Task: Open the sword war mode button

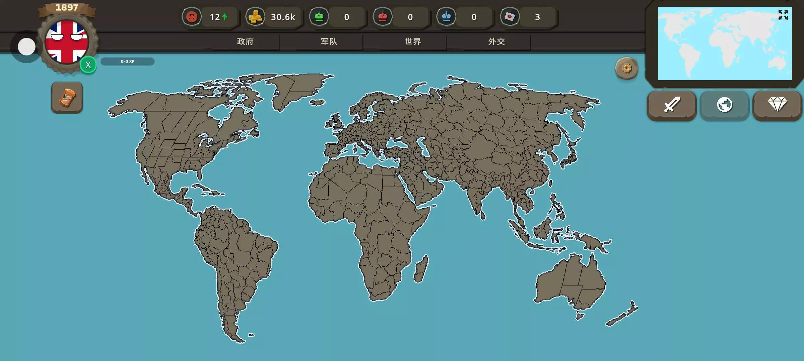Action: tap(672, 105)
